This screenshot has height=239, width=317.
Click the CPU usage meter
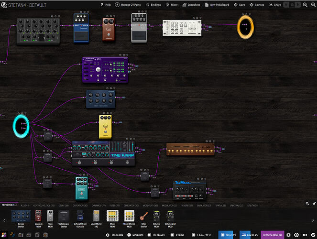(x=228, y=235)
